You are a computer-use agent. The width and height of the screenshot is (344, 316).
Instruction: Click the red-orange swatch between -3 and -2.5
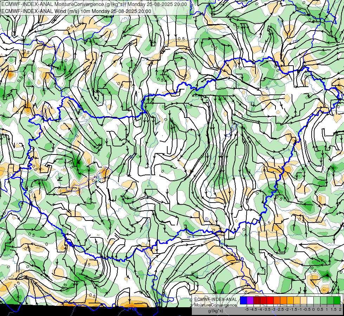point(277,301)
